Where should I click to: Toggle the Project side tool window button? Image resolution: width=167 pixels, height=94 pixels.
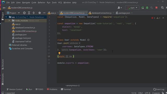click(x=3, y=16)
